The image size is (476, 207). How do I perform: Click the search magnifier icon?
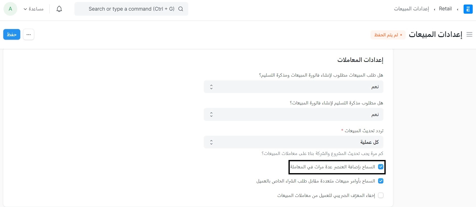coord(181,9)
